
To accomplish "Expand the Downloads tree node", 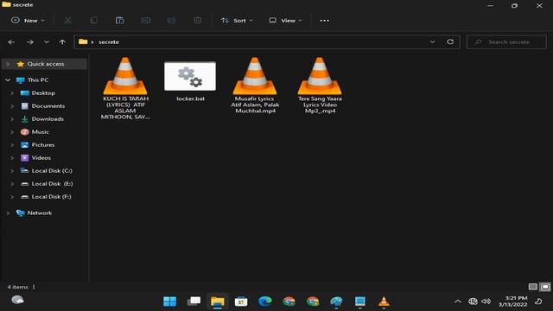I will [x=12, y=119].
